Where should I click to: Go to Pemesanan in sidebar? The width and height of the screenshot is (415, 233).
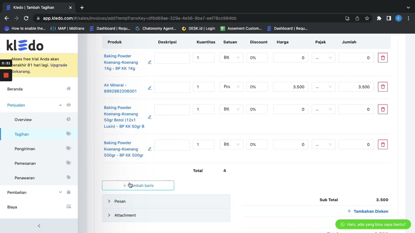pos(25,163)
